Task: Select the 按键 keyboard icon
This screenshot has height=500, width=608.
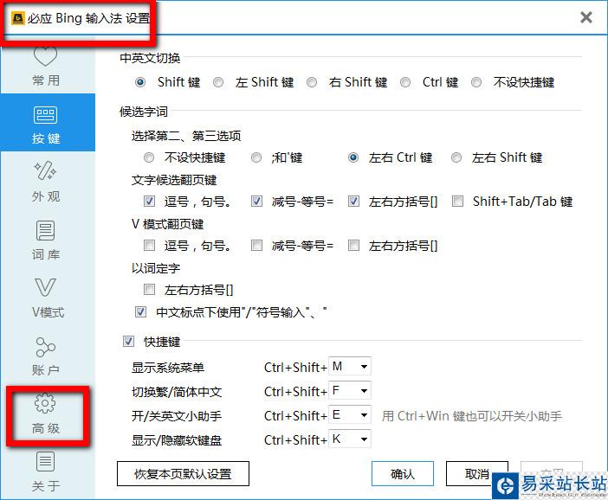Action: click(45, 115)
